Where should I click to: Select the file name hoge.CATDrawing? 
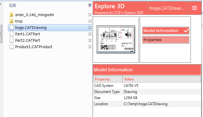[31, 27]
